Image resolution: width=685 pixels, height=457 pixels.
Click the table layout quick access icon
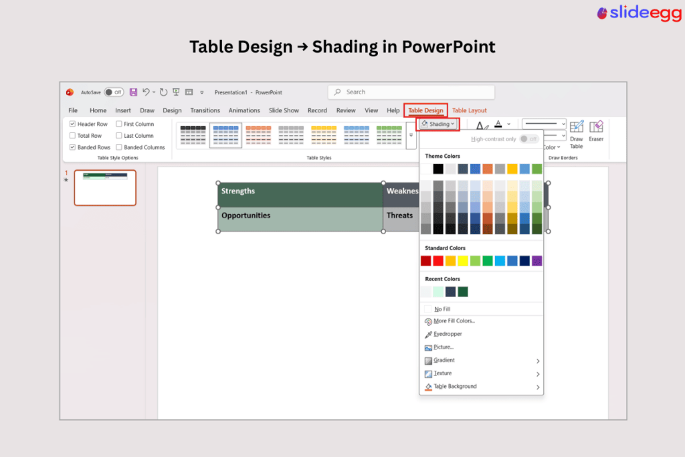click(189, 92)
